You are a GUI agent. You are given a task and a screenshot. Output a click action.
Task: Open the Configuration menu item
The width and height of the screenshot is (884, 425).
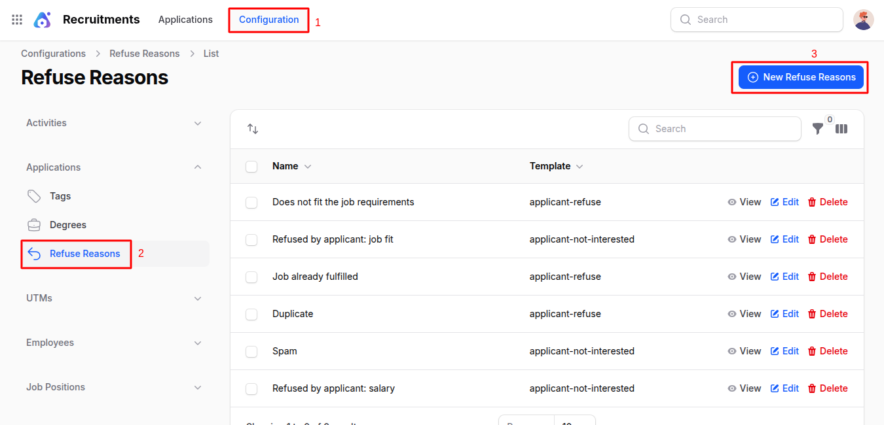(268, 20)
